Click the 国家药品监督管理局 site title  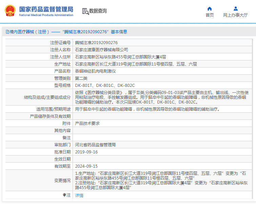[x=46, y=8]
